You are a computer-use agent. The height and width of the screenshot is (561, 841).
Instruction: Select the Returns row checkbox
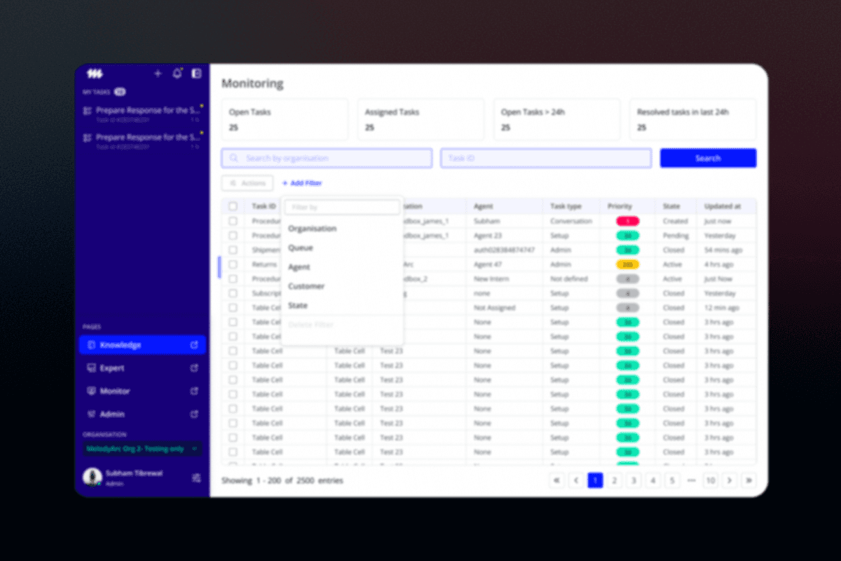tap(233, 264)
